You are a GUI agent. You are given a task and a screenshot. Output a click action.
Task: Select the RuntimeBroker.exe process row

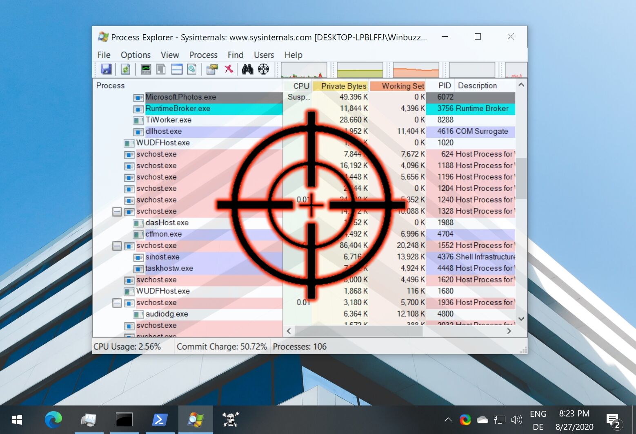[x=178, y=108]
